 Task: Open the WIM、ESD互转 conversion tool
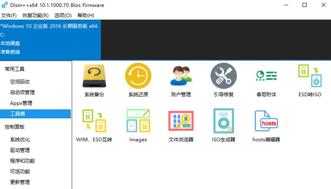pos(94,121)
